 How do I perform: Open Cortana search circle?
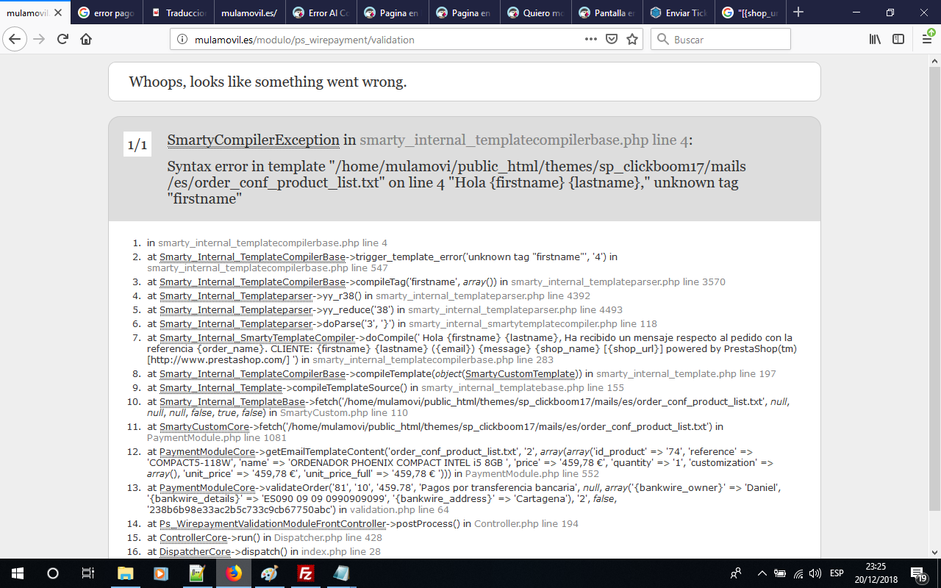(53, 573)
